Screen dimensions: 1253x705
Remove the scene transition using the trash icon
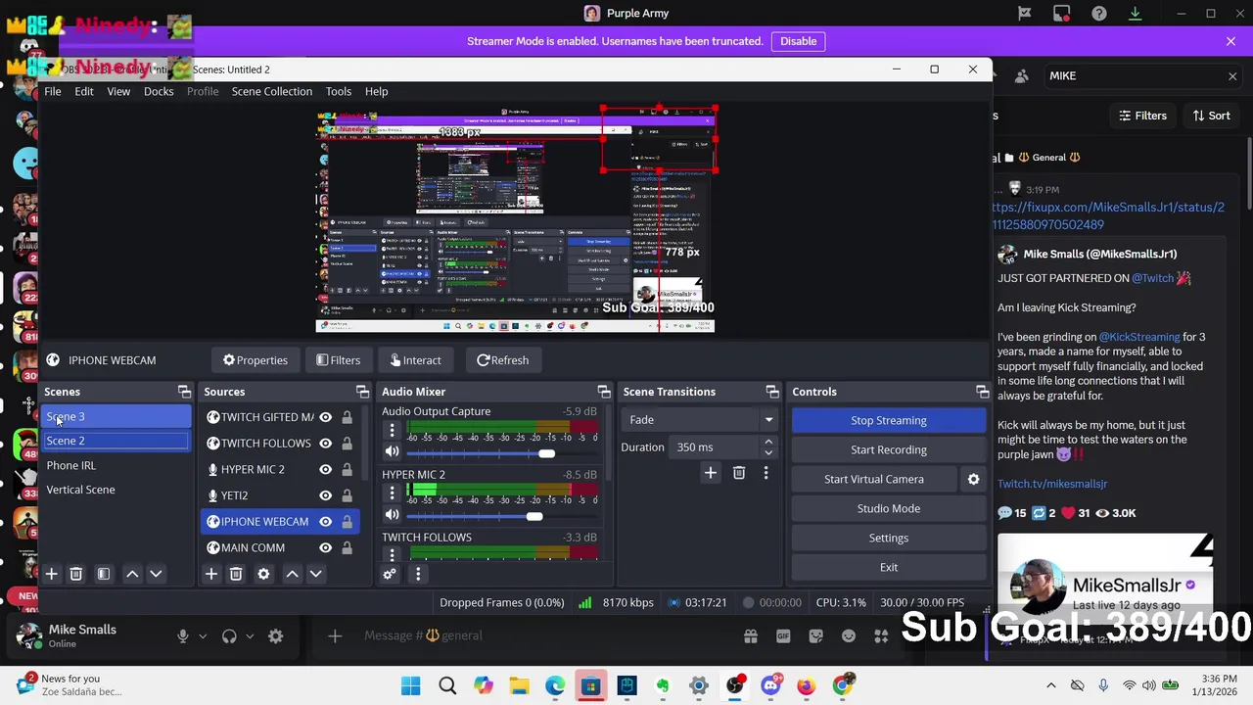click(x=739, y=474)
